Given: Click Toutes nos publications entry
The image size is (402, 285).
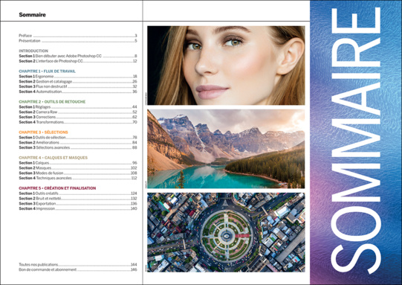Looking at the screenshot, I should pyautogui.click(x=78, y=264).
